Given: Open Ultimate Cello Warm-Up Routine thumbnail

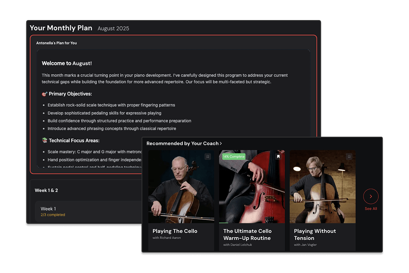Looking at the screenshot, I should click(252, 186).
